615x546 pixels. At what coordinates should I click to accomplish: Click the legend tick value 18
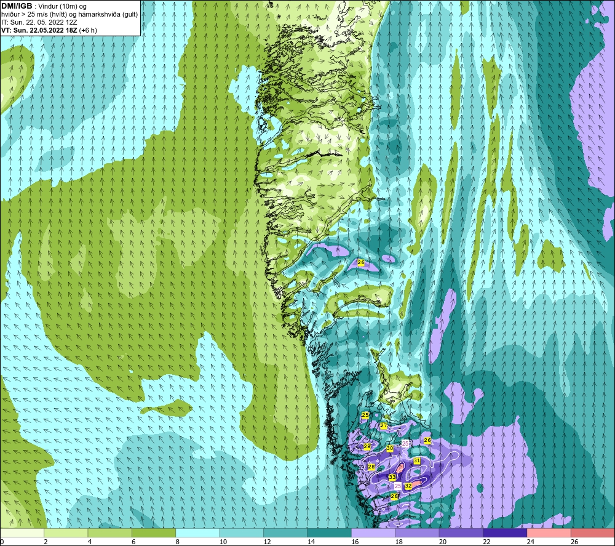399,542
